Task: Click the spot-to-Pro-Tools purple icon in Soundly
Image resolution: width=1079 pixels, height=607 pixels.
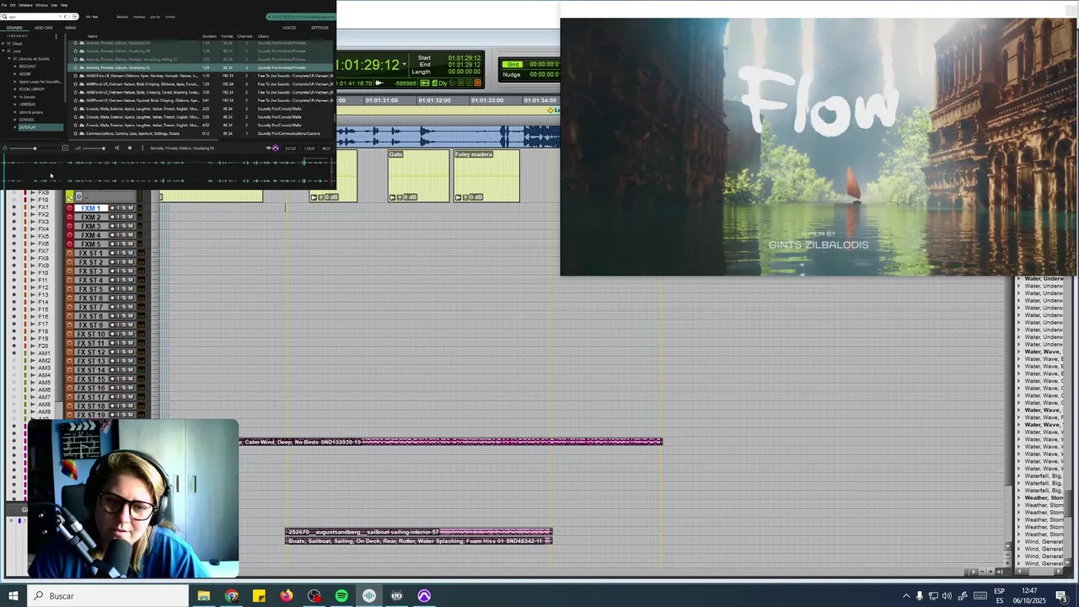Action: pos(276,148)
